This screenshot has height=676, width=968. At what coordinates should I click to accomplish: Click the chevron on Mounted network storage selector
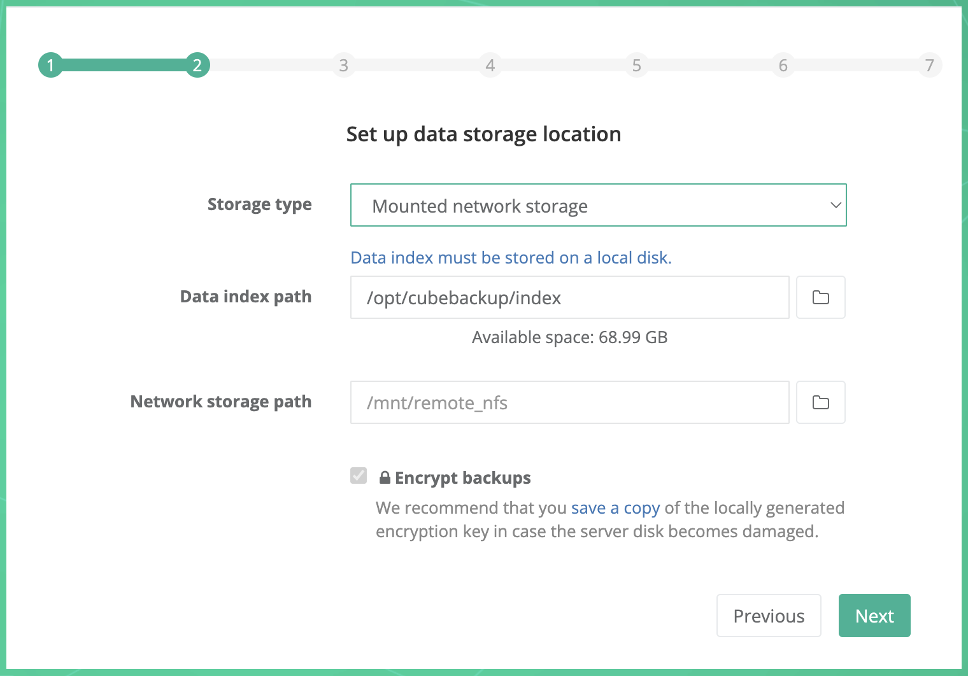pyautogui.click(x=835, y=205)
